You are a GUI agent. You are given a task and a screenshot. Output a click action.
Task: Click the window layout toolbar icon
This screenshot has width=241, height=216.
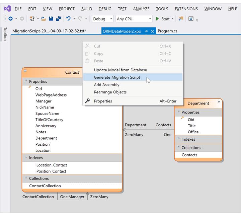[191, 19]
